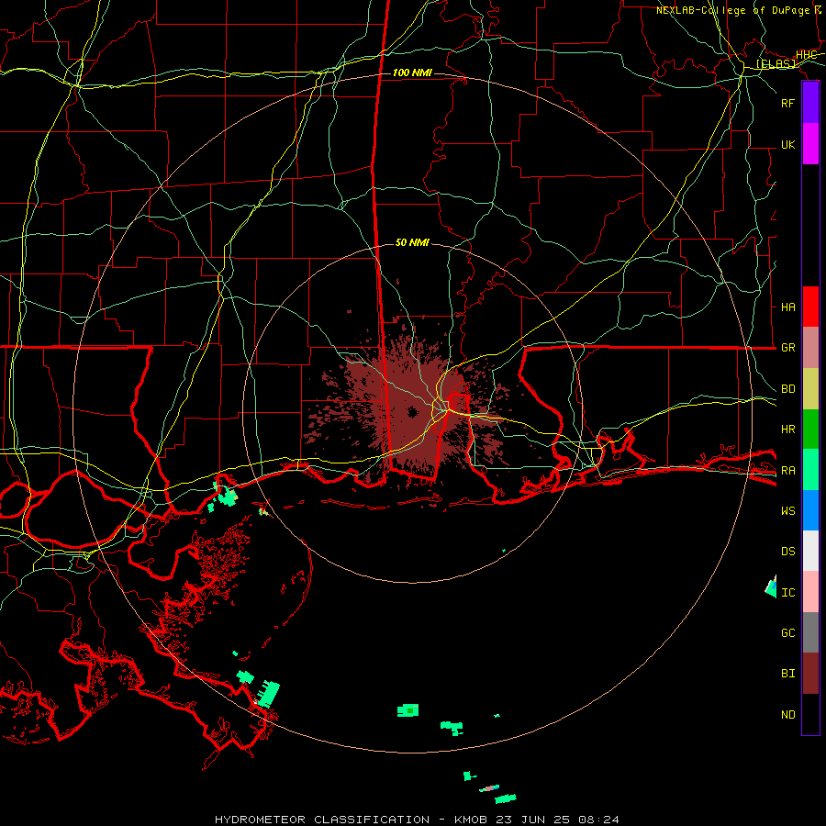
Task: Select the yellow BD legend color swatch
Action: (810, 389)
